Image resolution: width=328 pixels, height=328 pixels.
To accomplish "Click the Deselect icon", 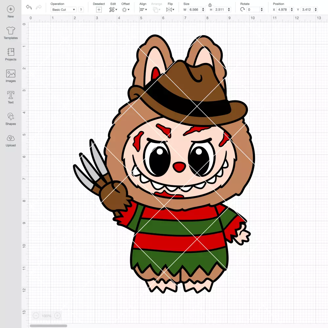I will coord(99,10).
